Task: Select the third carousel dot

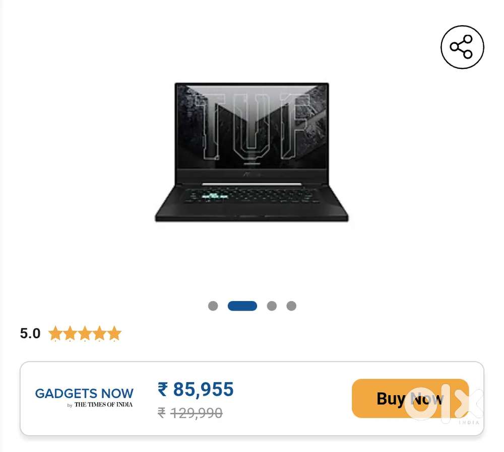Action: pos(272,306)
